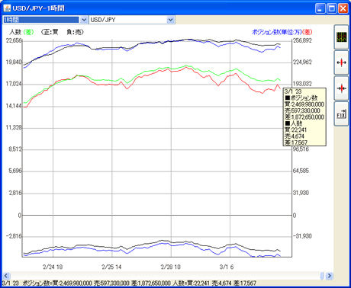The height and width of the screenshot is (288, 351).
Task: Maximize the USD/JPY window
Action: pyautogui.click(x=332, y=8)
